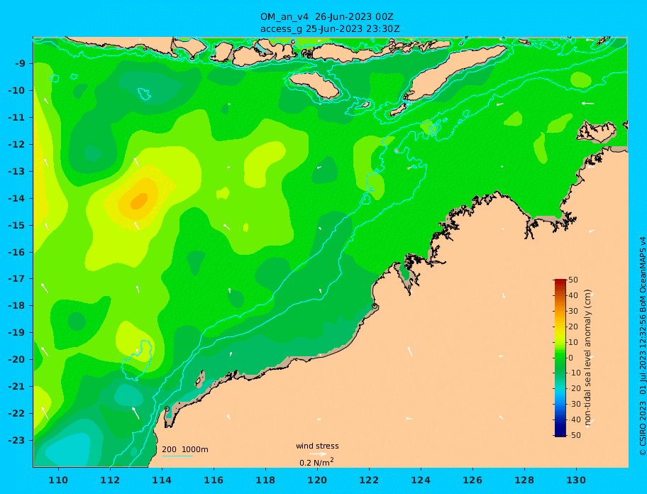Screen dimensions: 647x494
Task: Click the '-30' label on color scale
Action: point(573,404)
